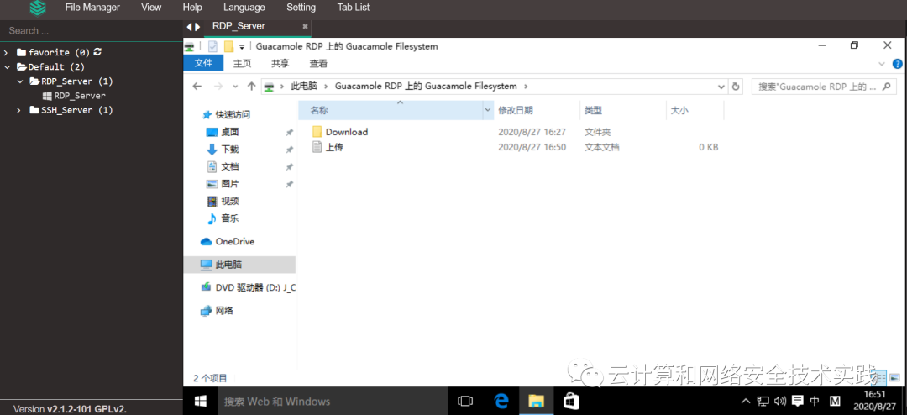Expand the favorite (0) tree node
907x415 pixels.
click(6, 52)
